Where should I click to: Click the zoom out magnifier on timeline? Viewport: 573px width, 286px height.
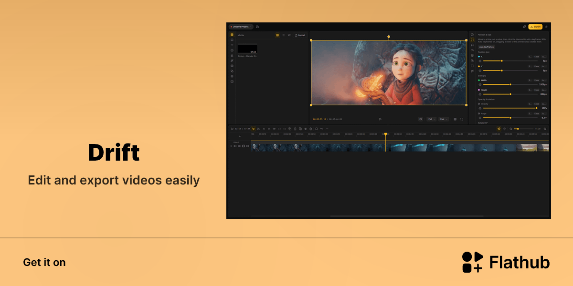(511, 129)
